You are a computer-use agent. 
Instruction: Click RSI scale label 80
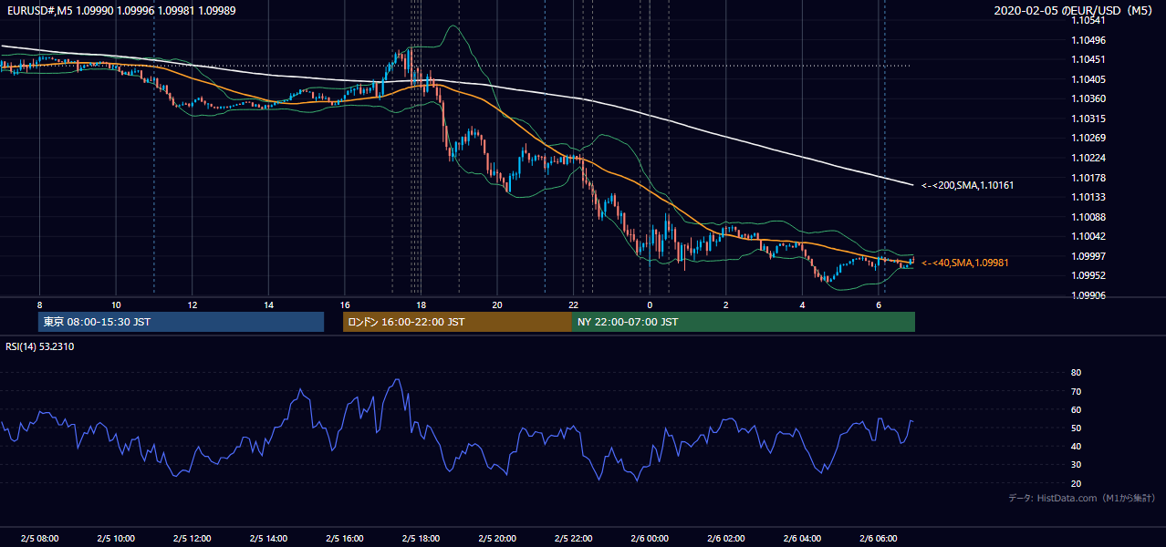click(1077, 373)
